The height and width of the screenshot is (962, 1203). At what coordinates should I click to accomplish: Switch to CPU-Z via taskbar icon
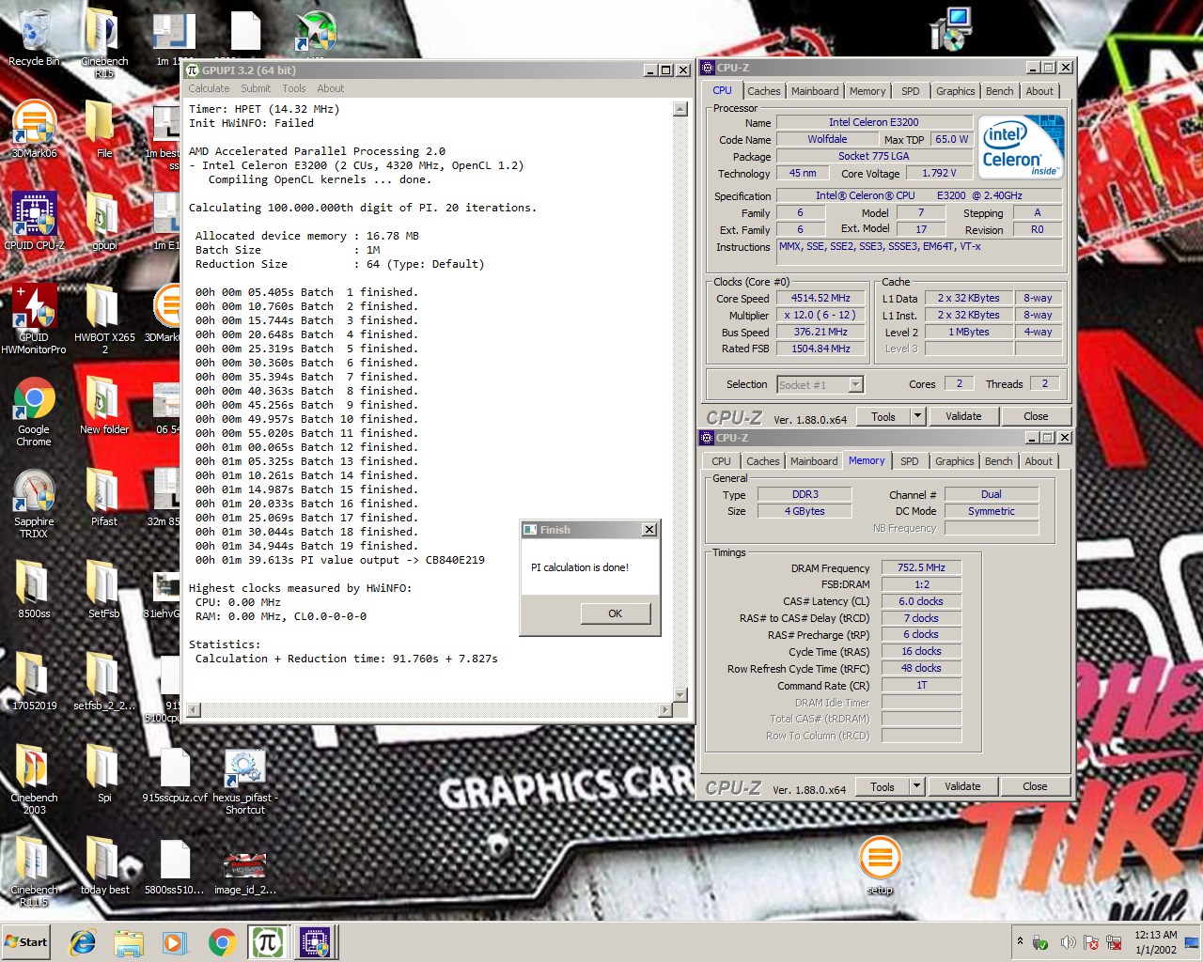[315, 942]
